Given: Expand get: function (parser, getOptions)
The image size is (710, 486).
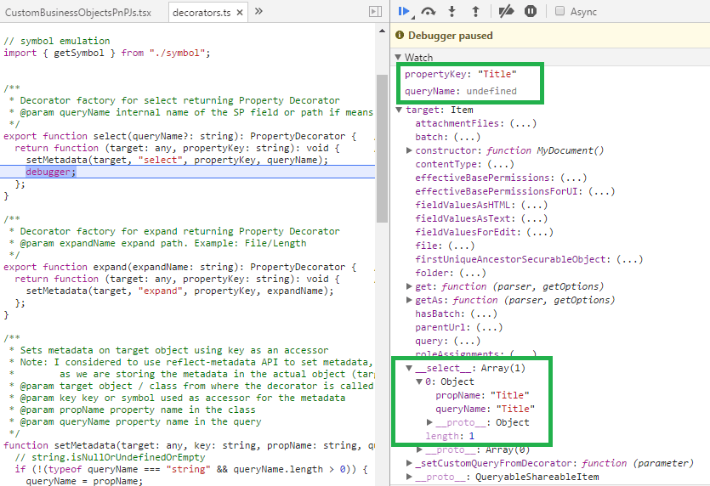Looking at the screenshot, I should pyautogui.click(x=409, y=286).
